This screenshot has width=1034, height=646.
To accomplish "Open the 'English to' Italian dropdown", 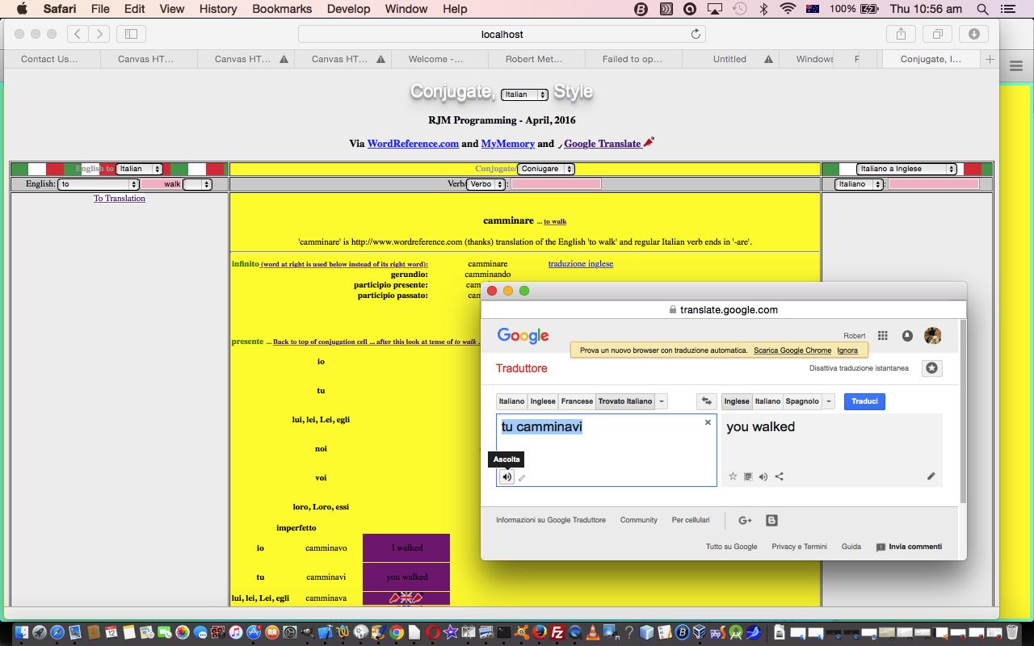I will point(139,169).
